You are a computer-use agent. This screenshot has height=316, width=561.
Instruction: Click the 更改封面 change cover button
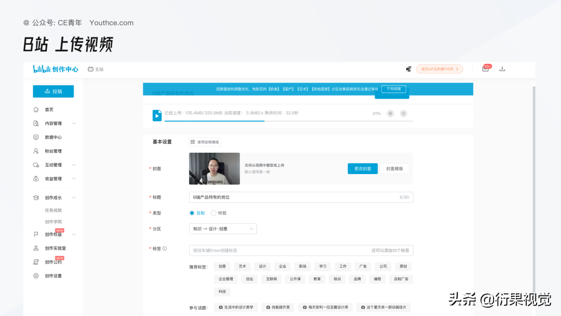tap(363, 168)
